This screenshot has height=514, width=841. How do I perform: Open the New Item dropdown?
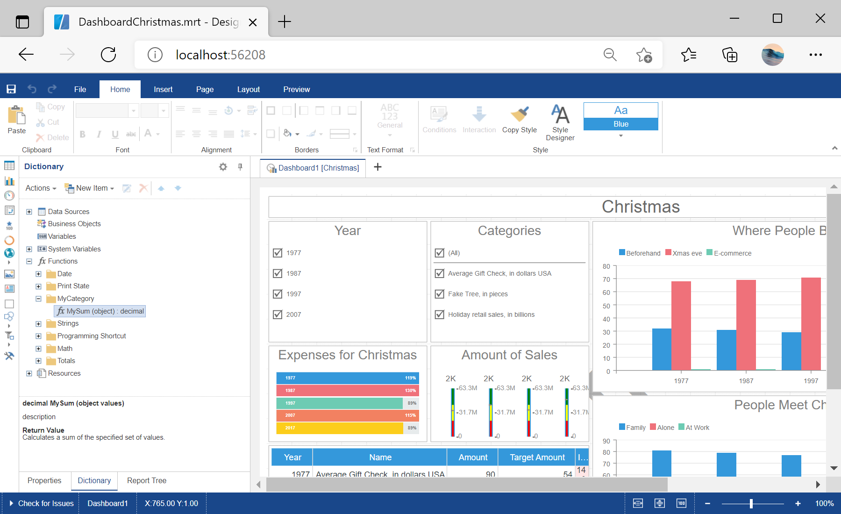click(x=89, y=188)
